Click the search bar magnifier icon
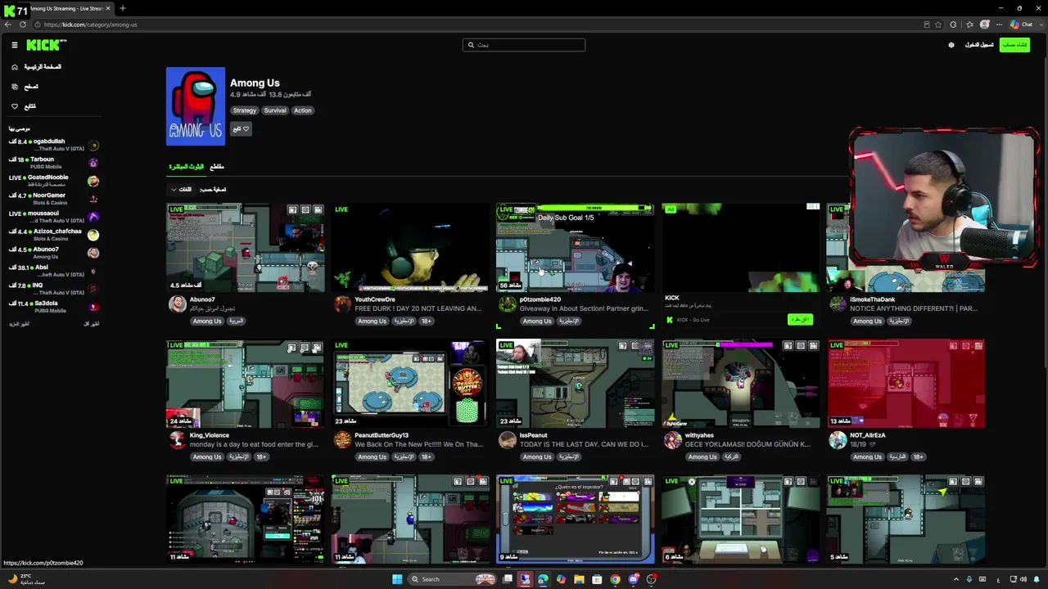The image size is (1048, 589). click(x=471, y=45)
